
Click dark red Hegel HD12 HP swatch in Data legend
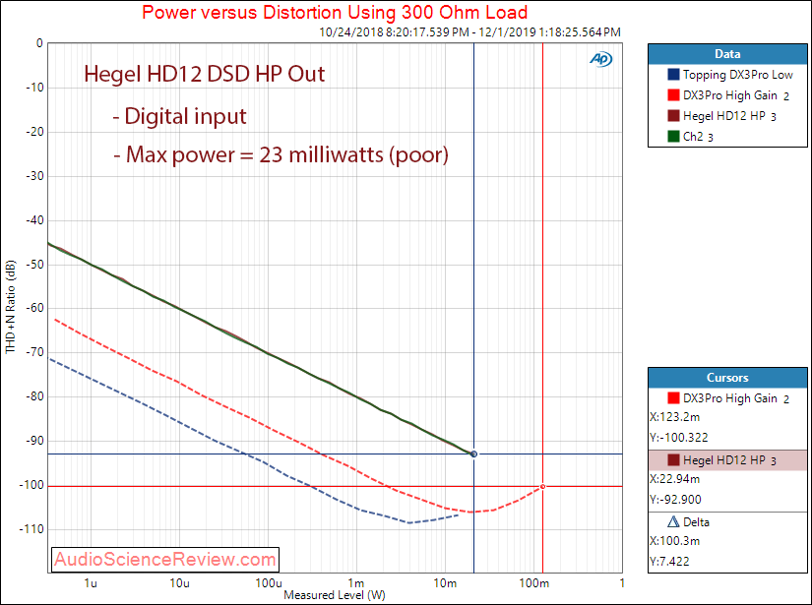coord(673,116)
